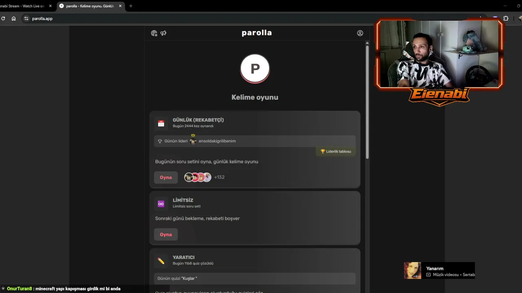Open site information icon in address bar
This screenshot has height=293, width=522.
click(27, 18)
